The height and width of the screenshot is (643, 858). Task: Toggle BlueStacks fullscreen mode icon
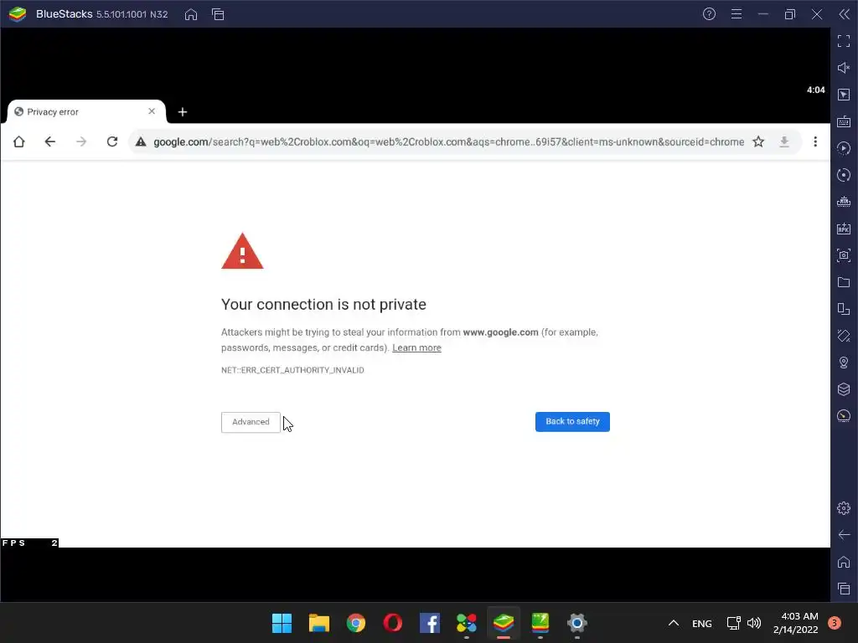(844, 41)
